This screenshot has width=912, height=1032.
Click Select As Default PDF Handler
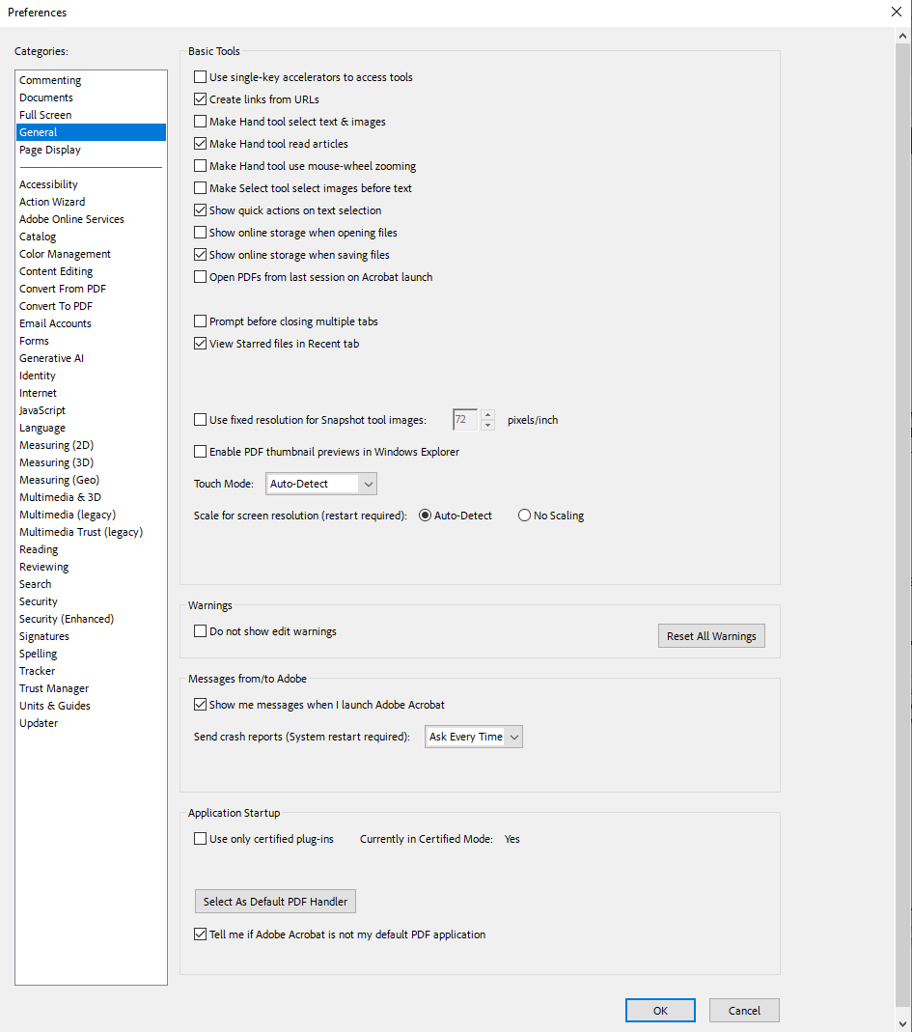coord(274,901)
